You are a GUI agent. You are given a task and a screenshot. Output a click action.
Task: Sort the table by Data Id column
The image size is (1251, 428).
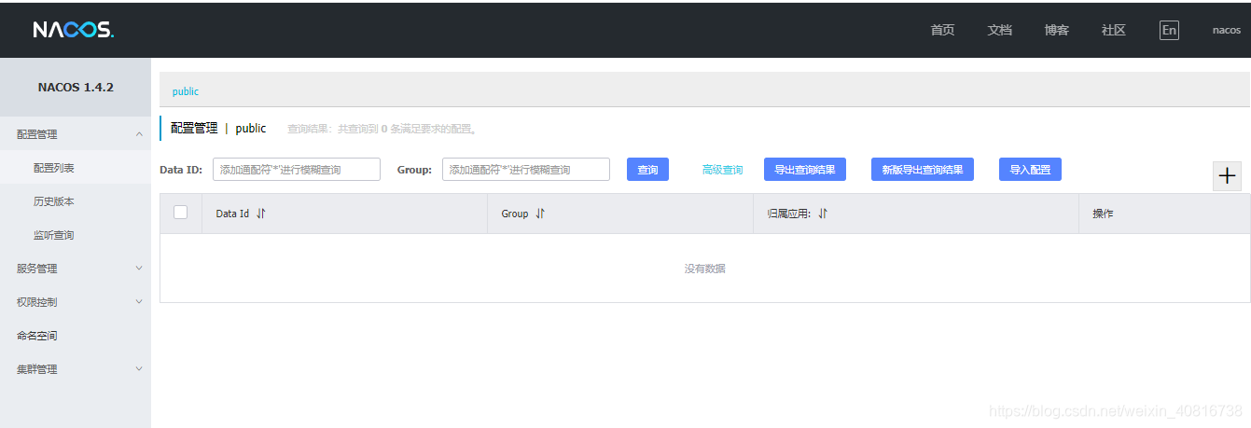tap(261, 214)
